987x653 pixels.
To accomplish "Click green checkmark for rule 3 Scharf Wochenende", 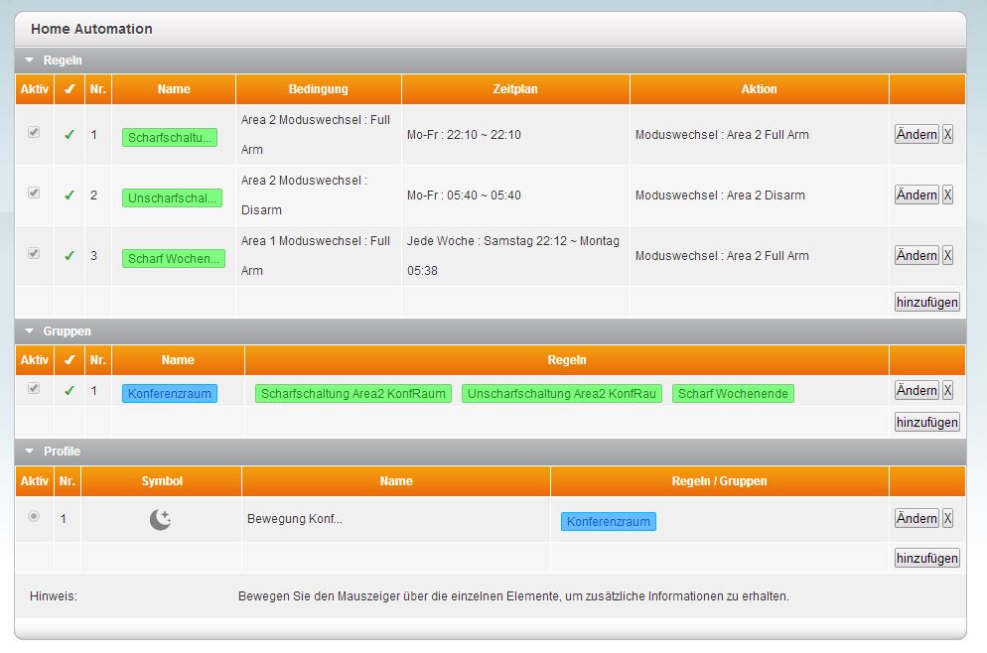I will pos(70,255).
